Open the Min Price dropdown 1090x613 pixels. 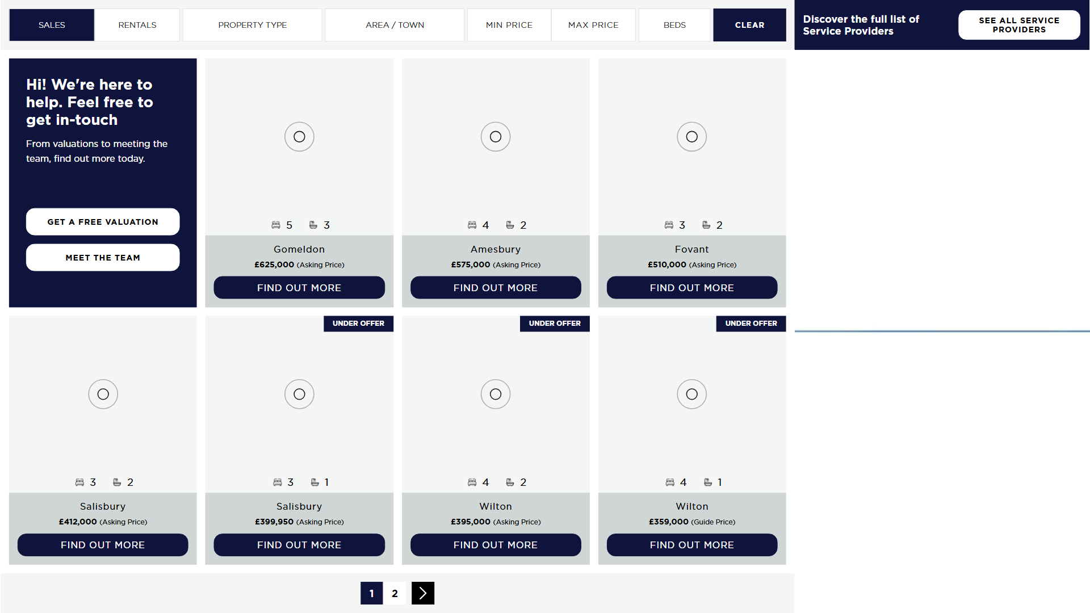(509, 25)
